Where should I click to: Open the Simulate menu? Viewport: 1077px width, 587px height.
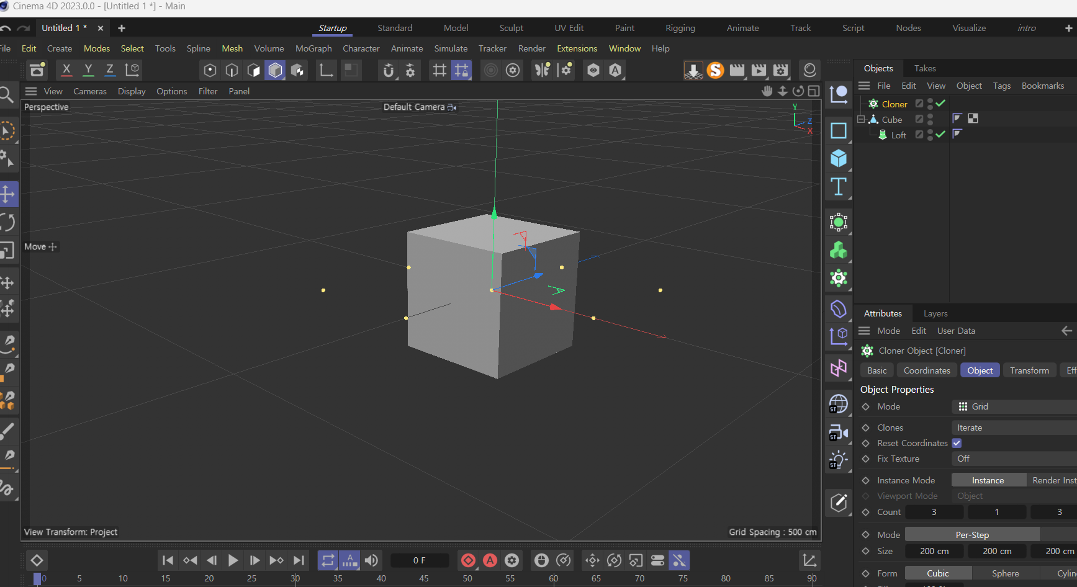[x=451, y=48]
